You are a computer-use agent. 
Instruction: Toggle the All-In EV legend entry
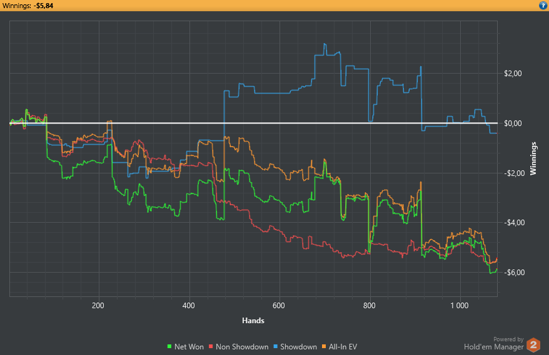pos(340,347)
